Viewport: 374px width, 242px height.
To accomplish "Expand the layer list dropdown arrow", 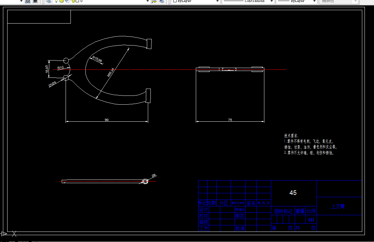I will tap(148, 1).
